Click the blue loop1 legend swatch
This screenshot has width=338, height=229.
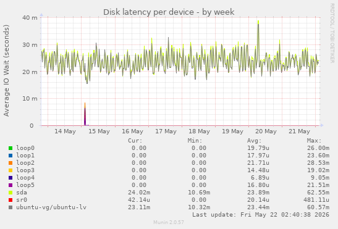11,156
